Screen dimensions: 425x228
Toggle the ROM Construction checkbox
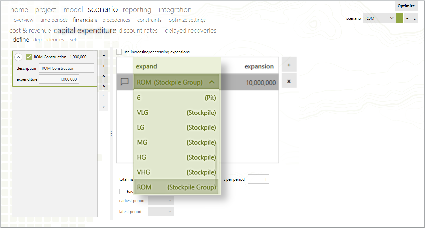[x=29, y=57]
